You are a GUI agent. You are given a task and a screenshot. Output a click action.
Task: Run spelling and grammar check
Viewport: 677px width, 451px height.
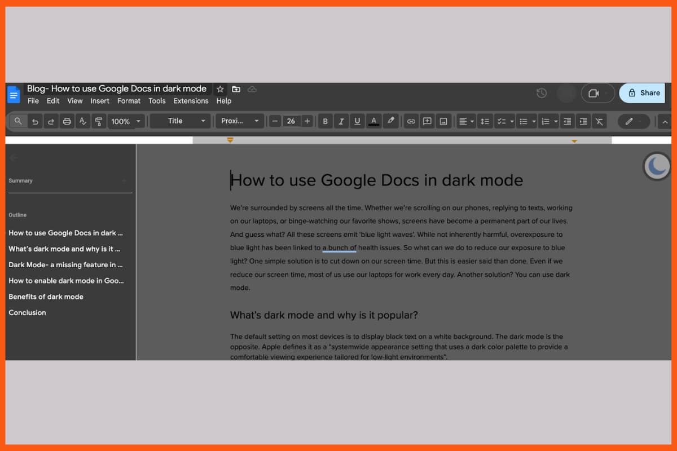[83, 121]
